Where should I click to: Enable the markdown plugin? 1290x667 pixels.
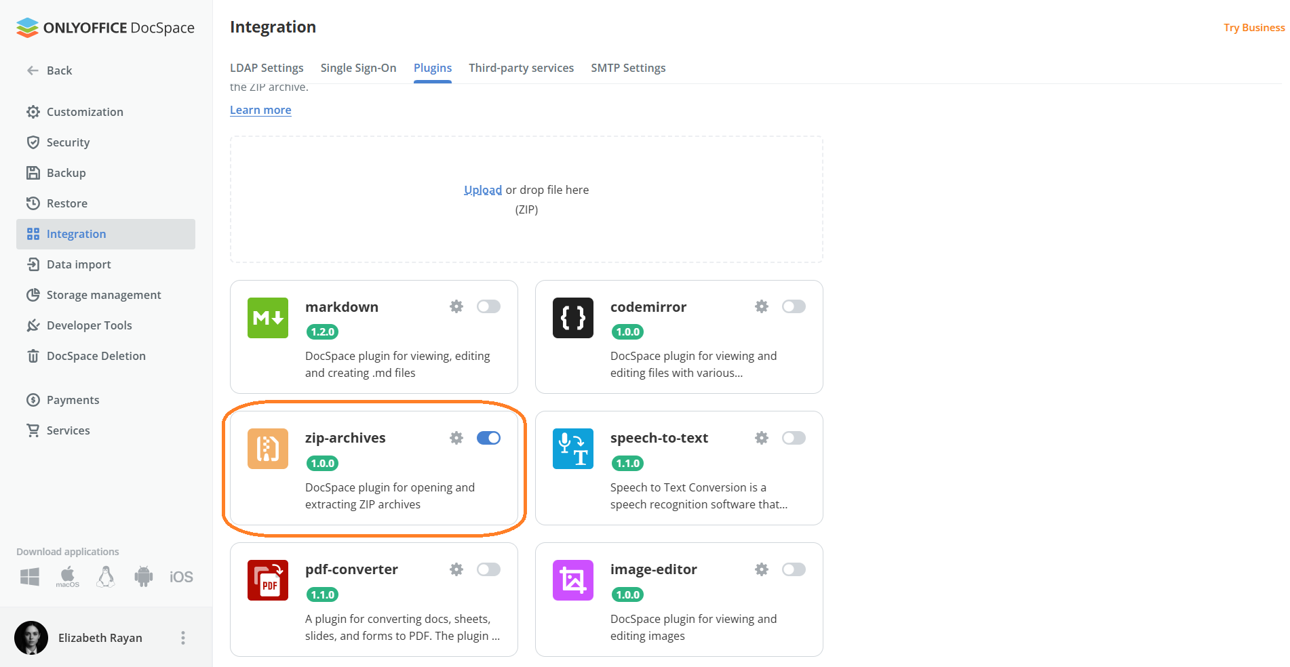pyautogui.click(x=488, y=306)
